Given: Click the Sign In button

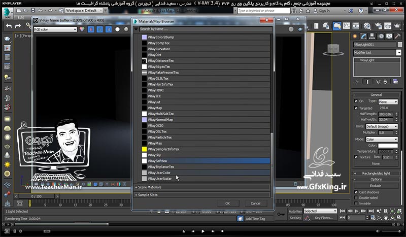Looking at the screenshot, I should click(x=322, y=11).
